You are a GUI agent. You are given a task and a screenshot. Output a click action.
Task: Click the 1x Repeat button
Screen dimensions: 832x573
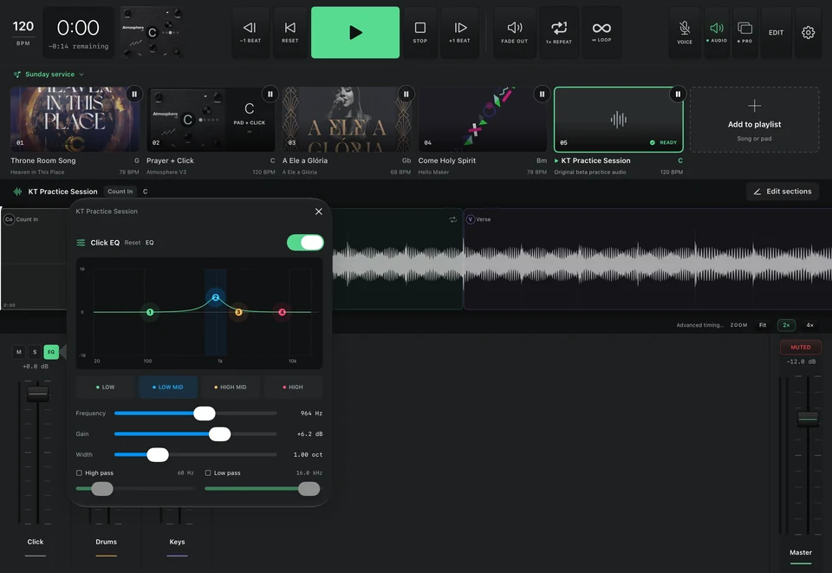click(559, 32)
